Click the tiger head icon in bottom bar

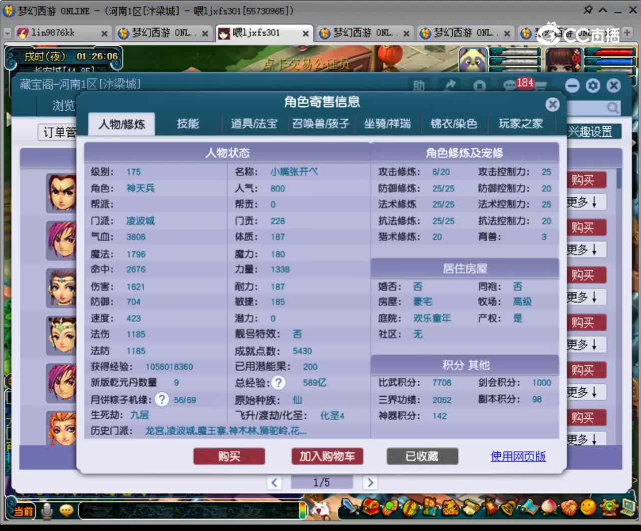click(450, 507)
